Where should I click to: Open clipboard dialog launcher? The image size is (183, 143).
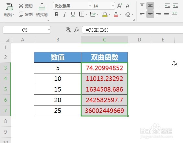48,20
